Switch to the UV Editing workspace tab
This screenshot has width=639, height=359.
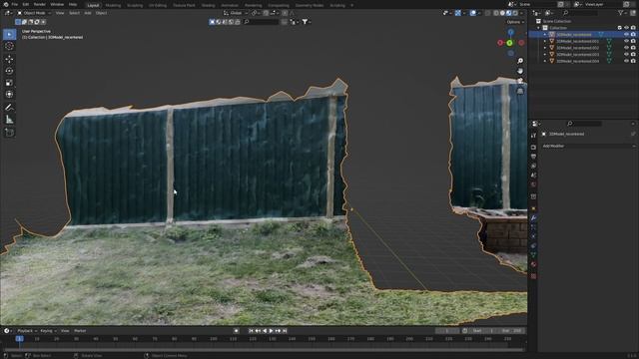click(158, 5)
